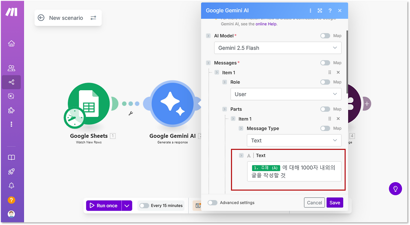Viewport: 410px width, 225px height.
Task: Expand the Parts field chevron
Action: point(225,109)
